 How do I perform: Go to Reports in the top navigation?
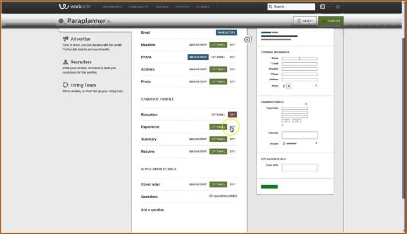pos(182,7)
